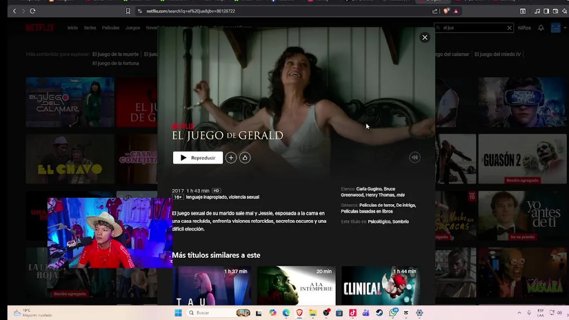Viewport: 569px width, 320px height.
Task: Open the La Máscara search result
Action: click(522, 273)
